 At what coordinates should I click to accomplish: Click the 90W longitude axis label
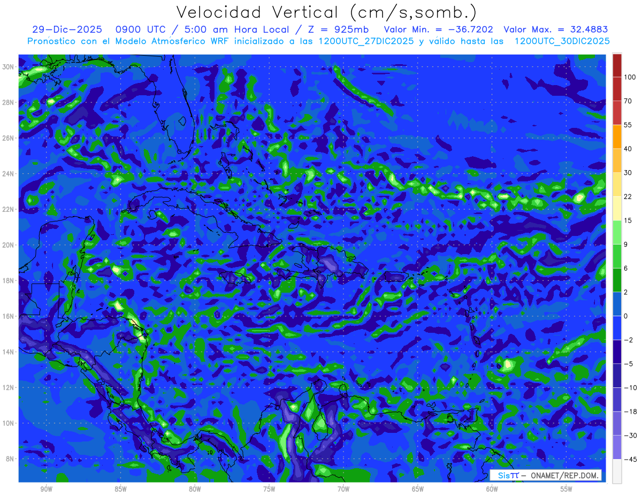(46, 489)
